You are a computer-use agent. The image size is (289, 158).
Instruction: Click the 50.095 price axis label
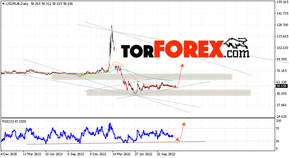[x=282, y=94]
